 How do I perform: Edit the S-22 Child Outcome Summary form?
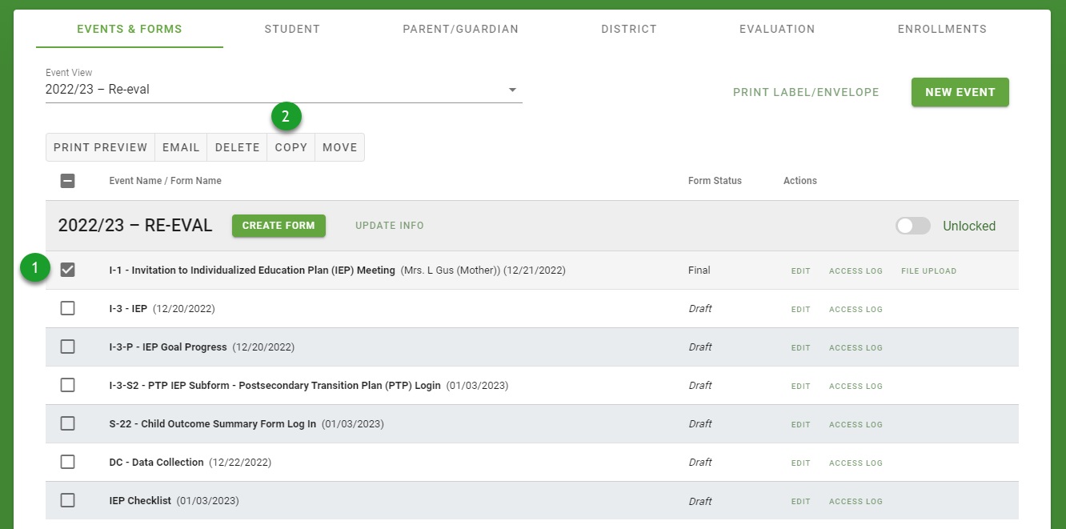(801, 425)
